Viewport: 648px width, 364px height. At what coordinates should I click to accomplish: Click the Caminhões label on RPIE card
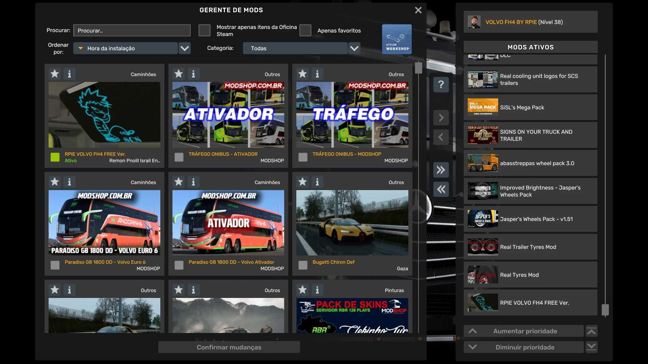click(x=143, y=74)
